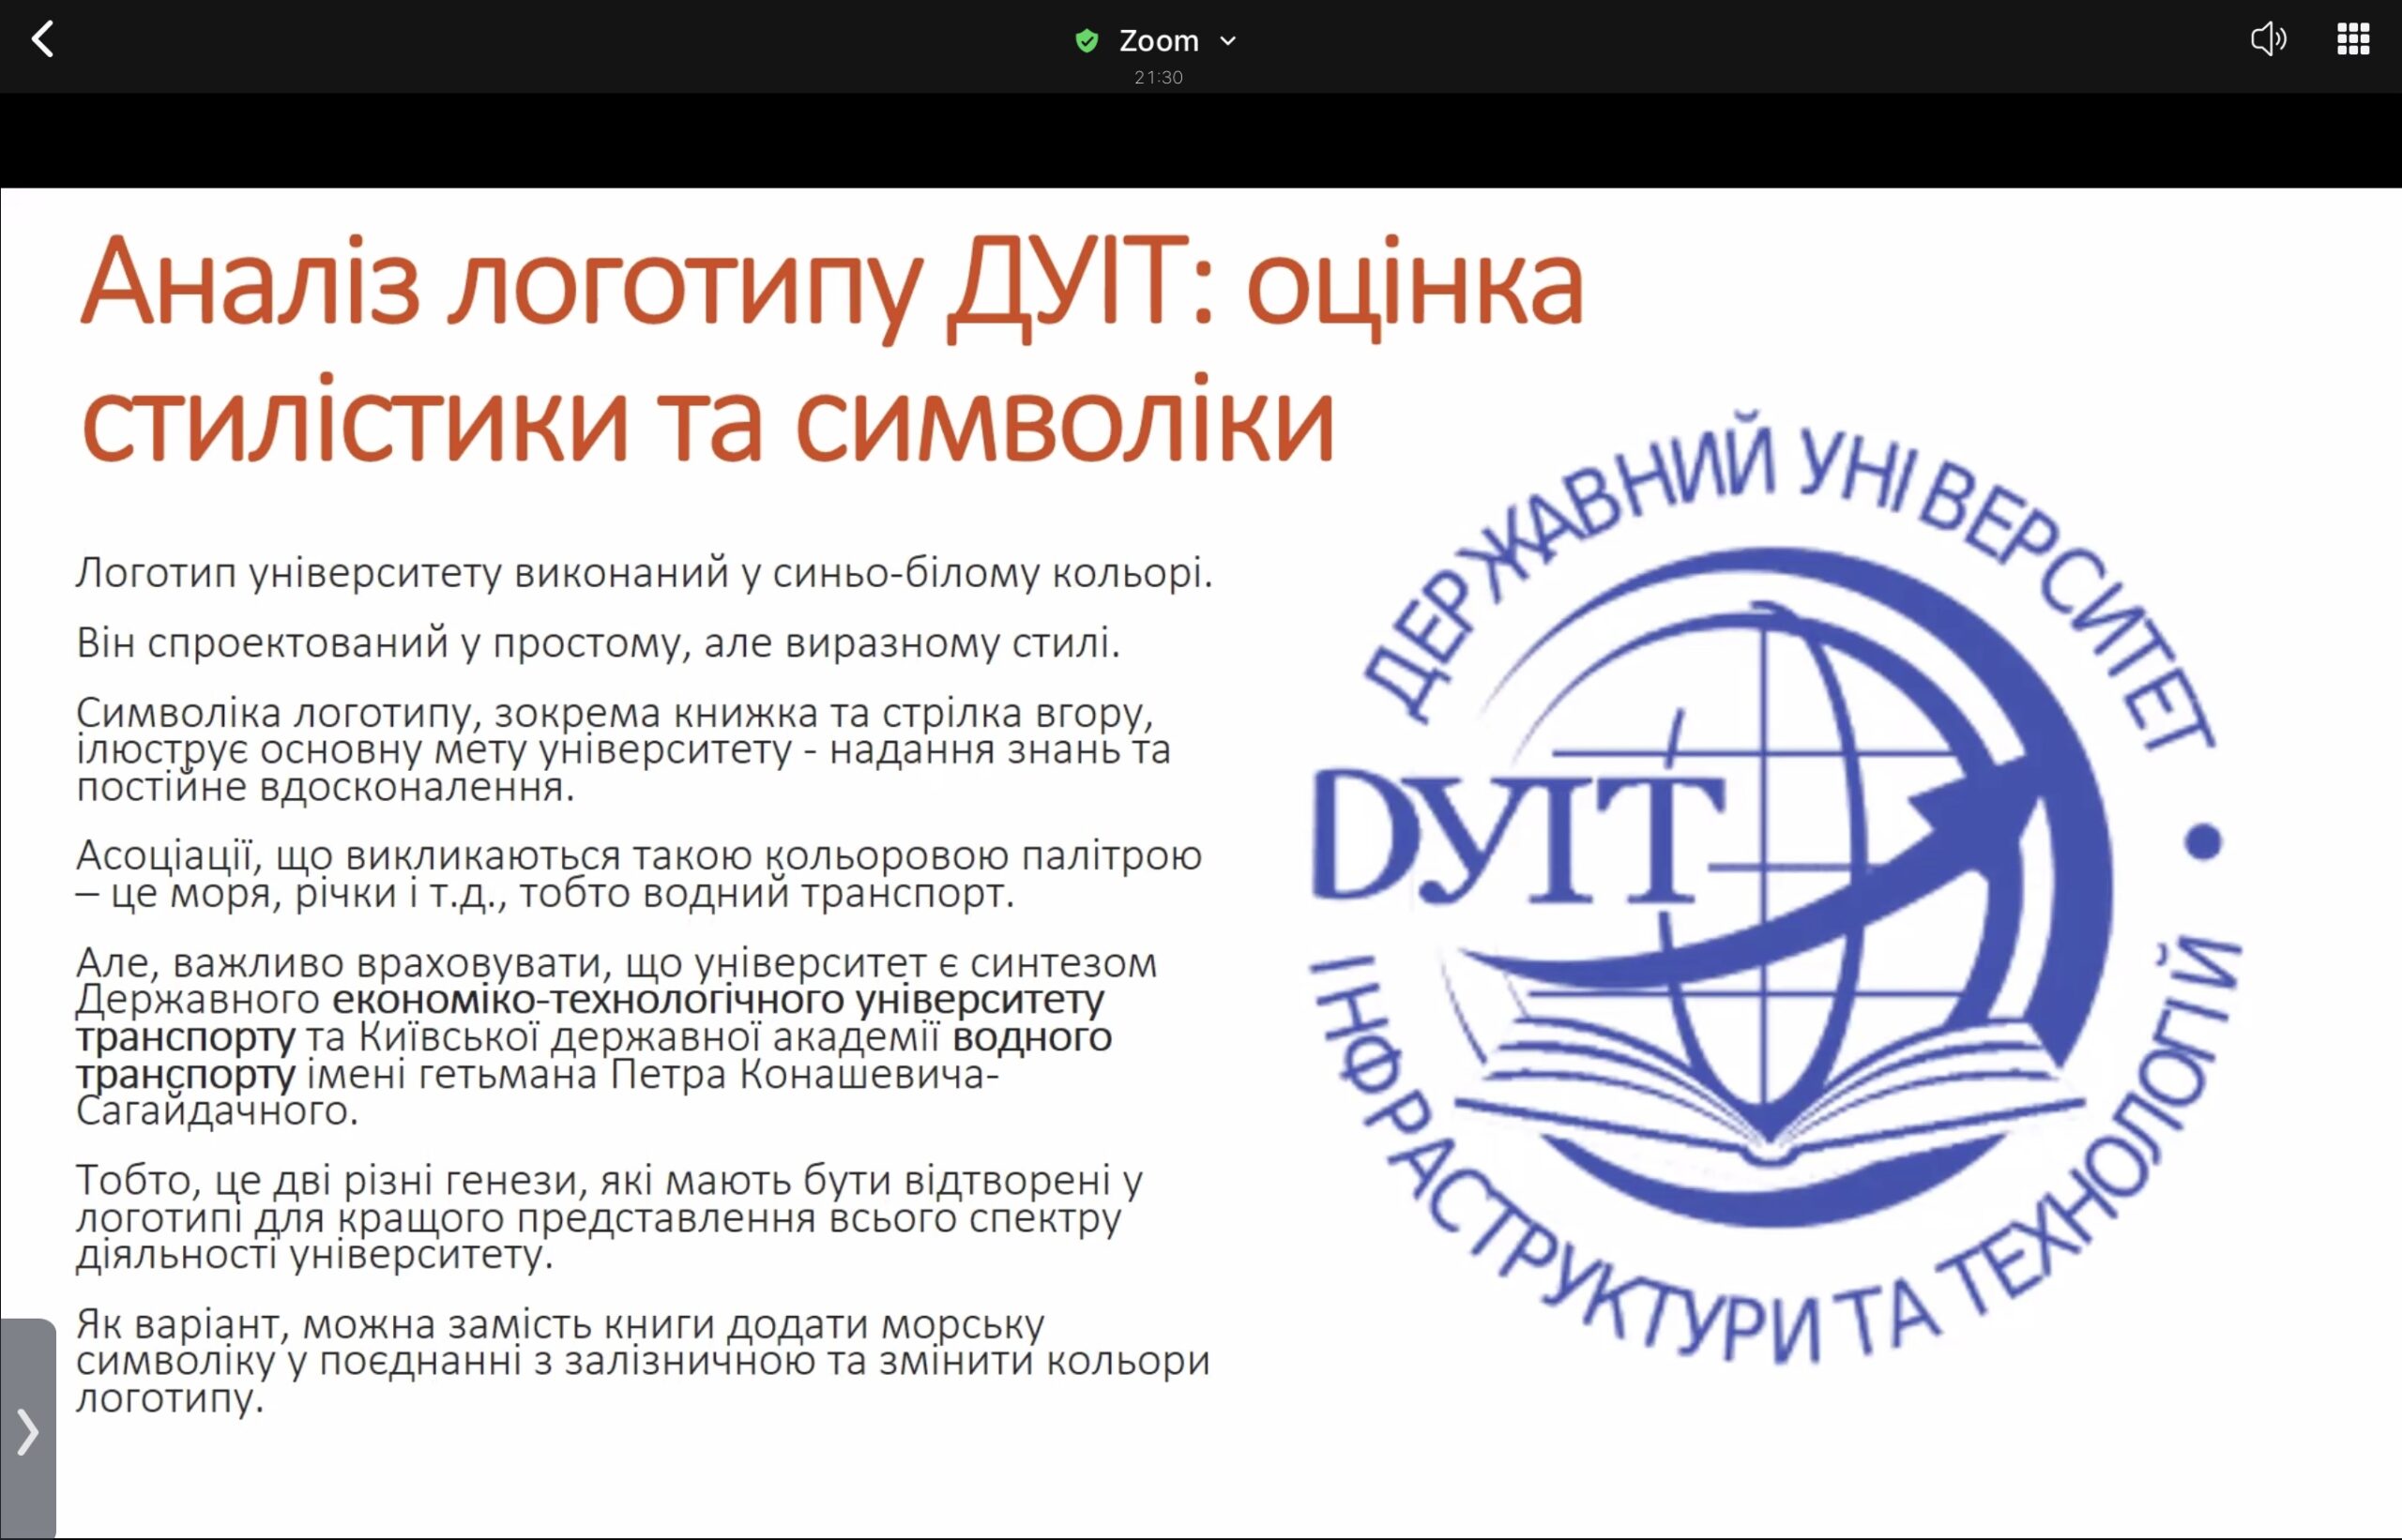Tap the back arrow to leave the view
This screenshot has height=1540, width=2402.
42,40
